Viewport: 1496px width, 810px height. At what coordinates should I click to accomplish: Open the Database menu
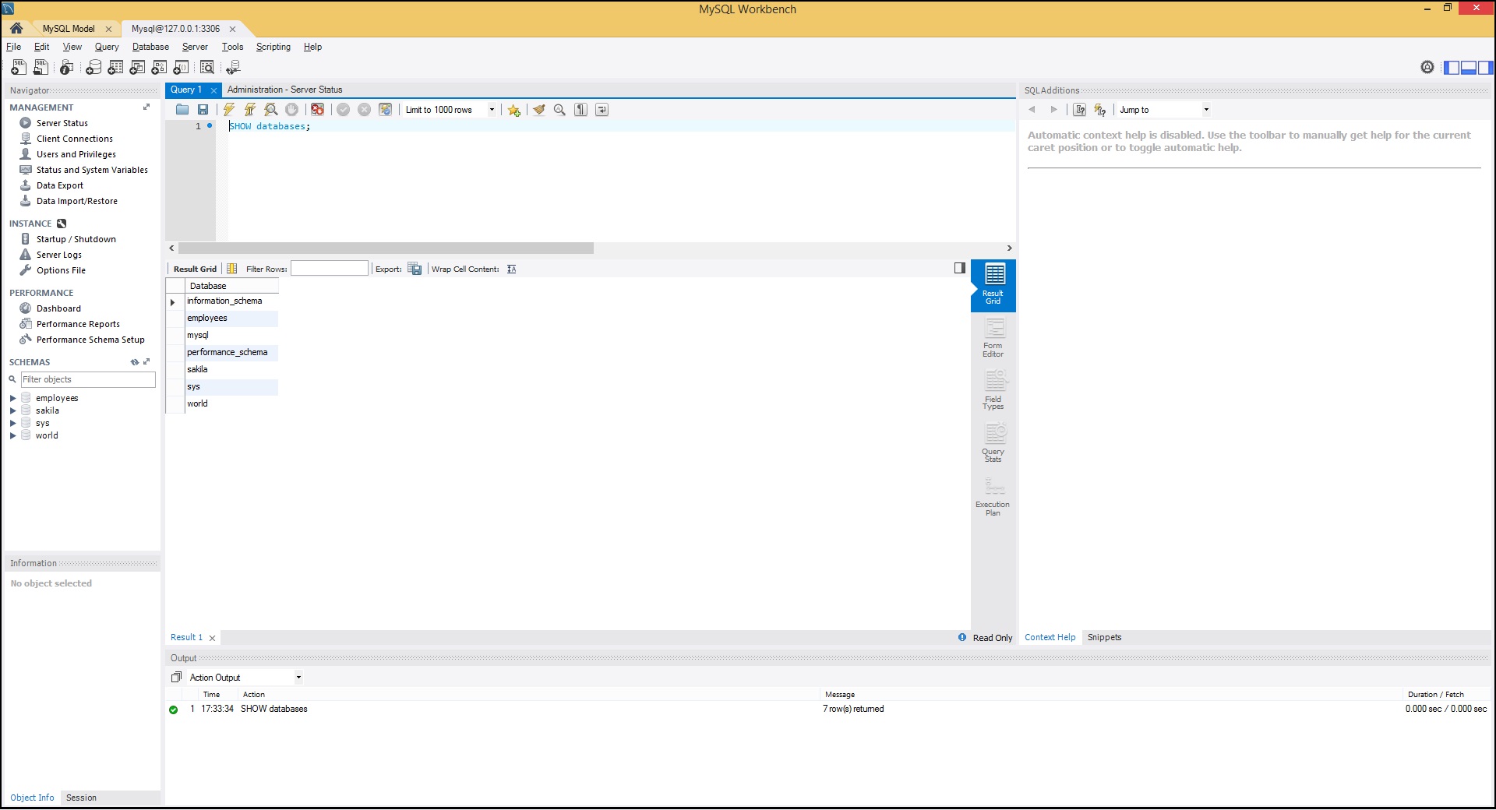click(x=150, y=47)
